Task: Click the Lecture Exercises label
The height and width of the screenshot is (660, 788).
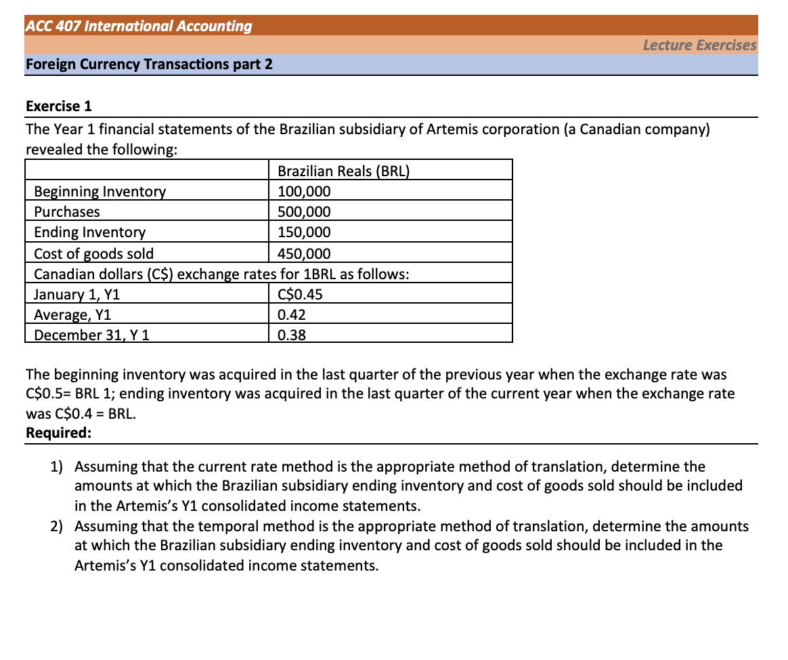Action: tap(699, 45)
